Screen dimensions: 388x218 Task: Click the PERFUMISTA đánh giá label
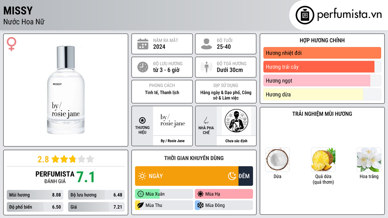pos(55,177)
